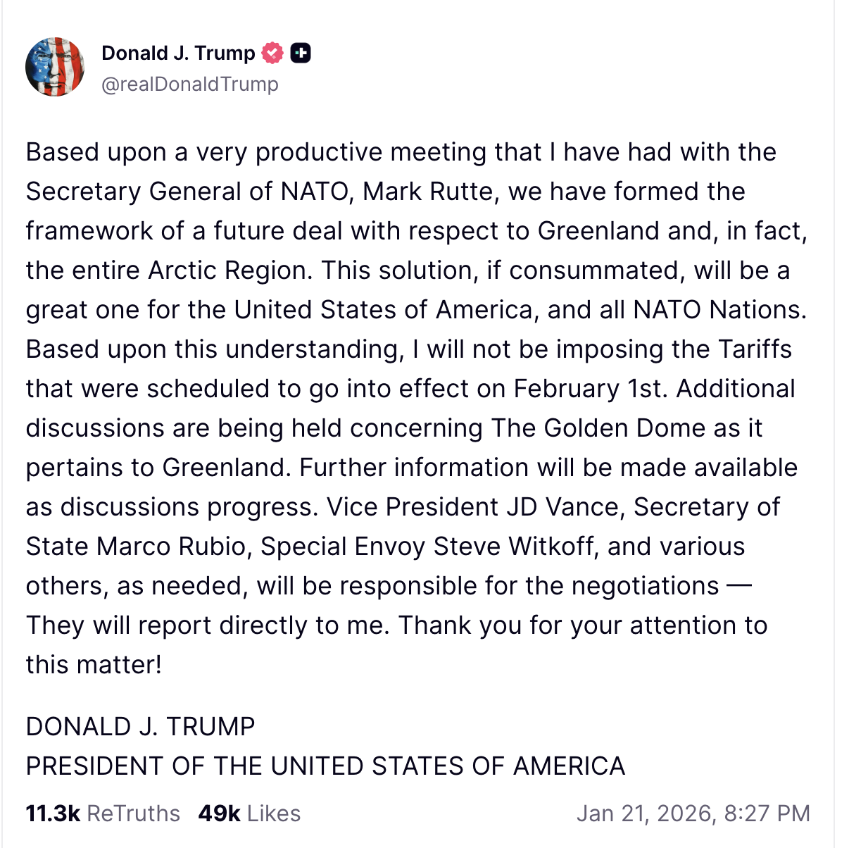Screen dimensions: 849x848
Task: Open the Donald J. Trump display name
Action: [178, 54]
